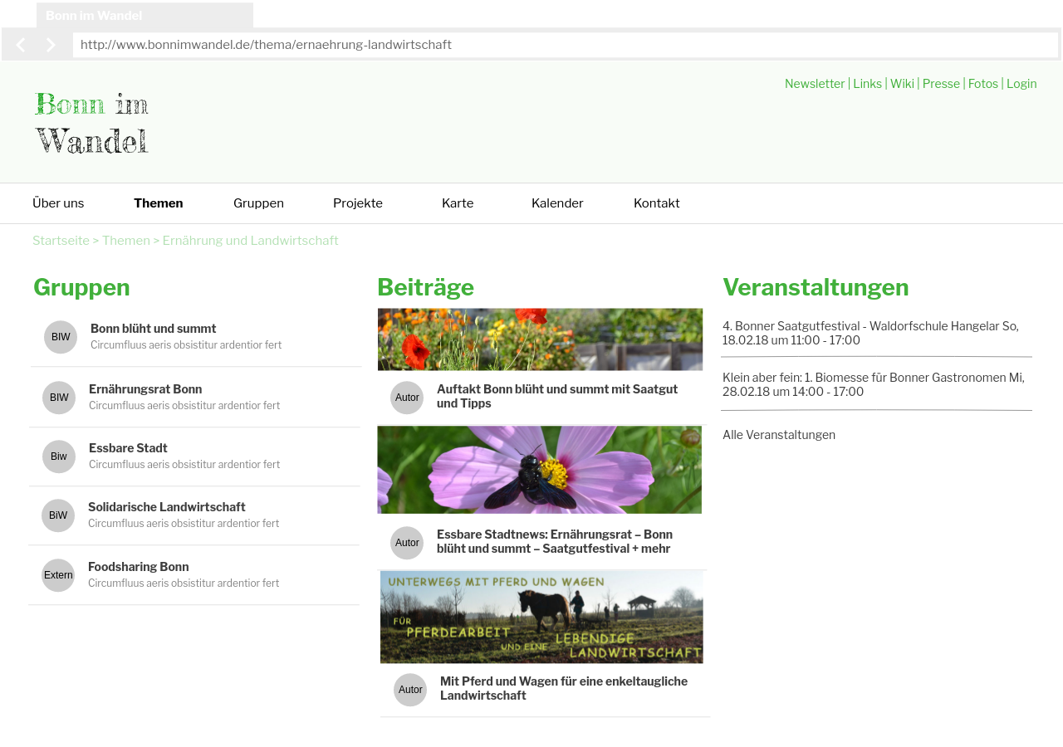Click Alle Veranstaltungen
This screenshot has height=747, width=1063.
pyautogui.click(x=779, y=434)
